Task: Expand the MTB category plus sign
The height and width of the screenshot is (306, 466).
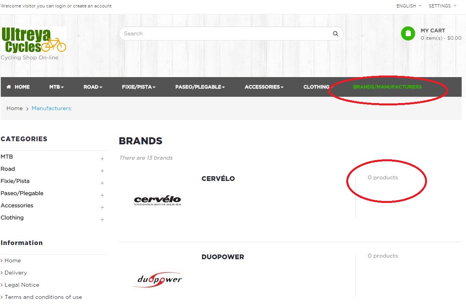Action: pos(102,159)
